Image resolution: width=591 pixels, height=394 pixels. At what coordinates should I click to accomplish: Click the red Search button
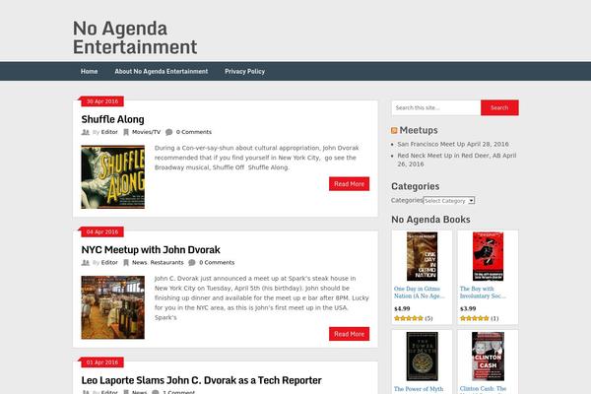point(499,107)
